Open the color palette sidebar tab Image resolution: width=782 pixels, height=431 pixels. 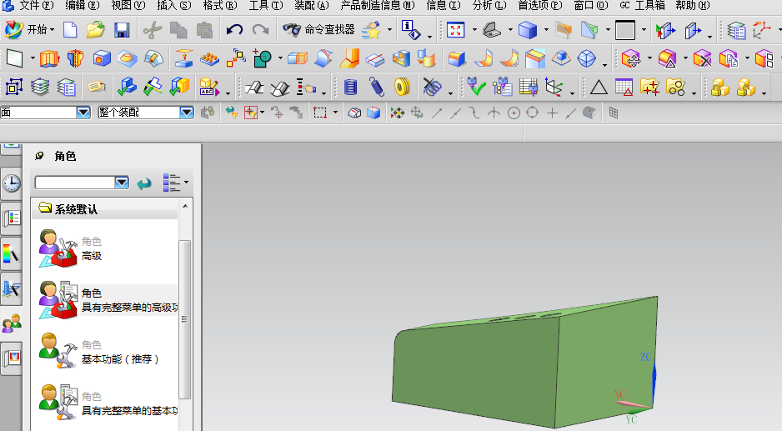12,253
